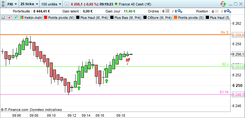Click the info 'i' icon

pyautogui.click(x=67, y=4)
